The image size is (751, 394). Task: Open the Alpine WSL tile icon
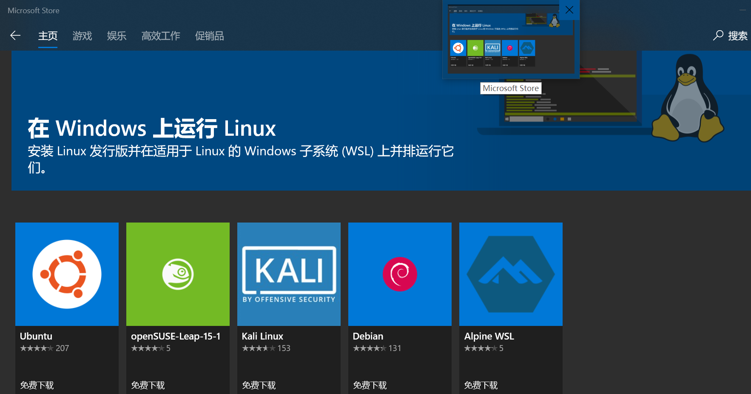(x=511, y=274)
